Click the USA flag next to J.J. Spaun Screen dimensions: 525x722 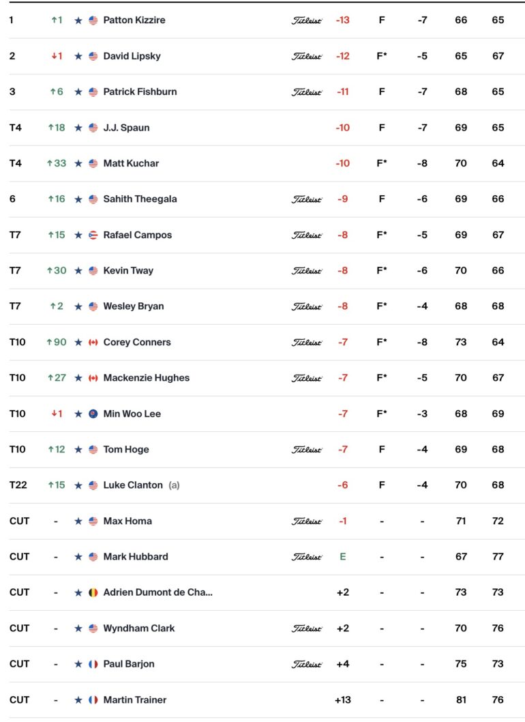point(93,128)
